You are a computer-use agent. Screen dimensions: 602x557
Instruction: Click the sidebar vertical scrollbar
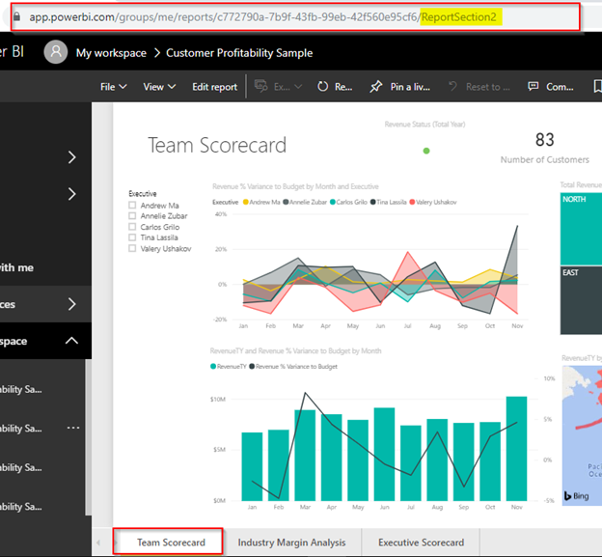[x=89, y=437]
